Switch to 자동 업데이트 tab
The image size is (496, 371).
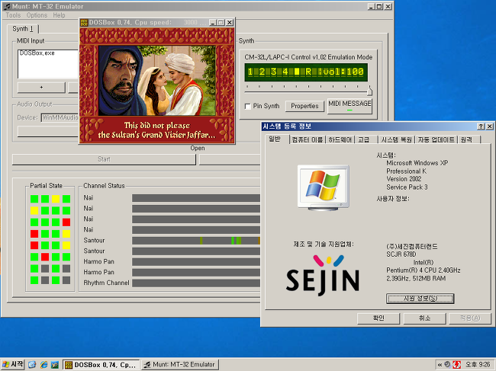point(436,139)
